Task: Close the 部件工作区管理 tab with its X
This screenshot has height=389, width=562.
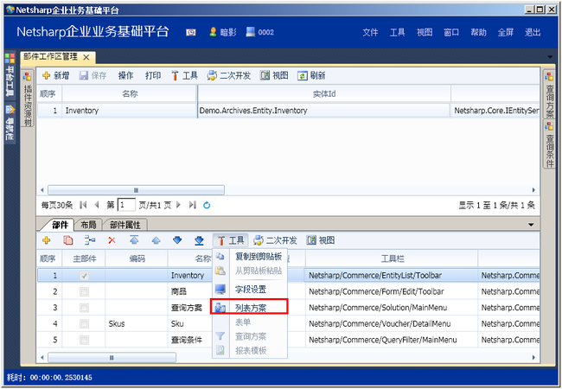Action: pos(86,57)
